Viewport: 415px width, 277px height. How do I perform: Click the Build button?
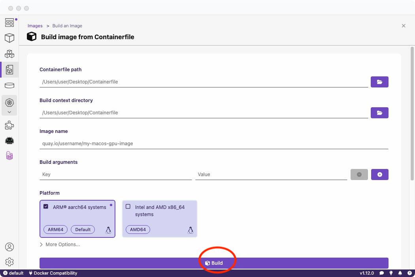[x=214, y=263]
